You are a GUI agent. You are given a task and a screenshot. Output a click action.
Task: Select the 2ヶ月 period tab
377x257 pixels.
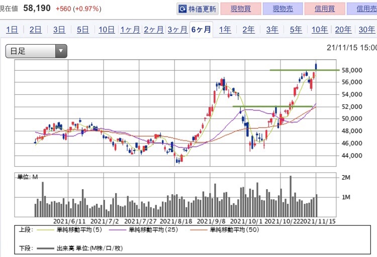coord(154,30)
